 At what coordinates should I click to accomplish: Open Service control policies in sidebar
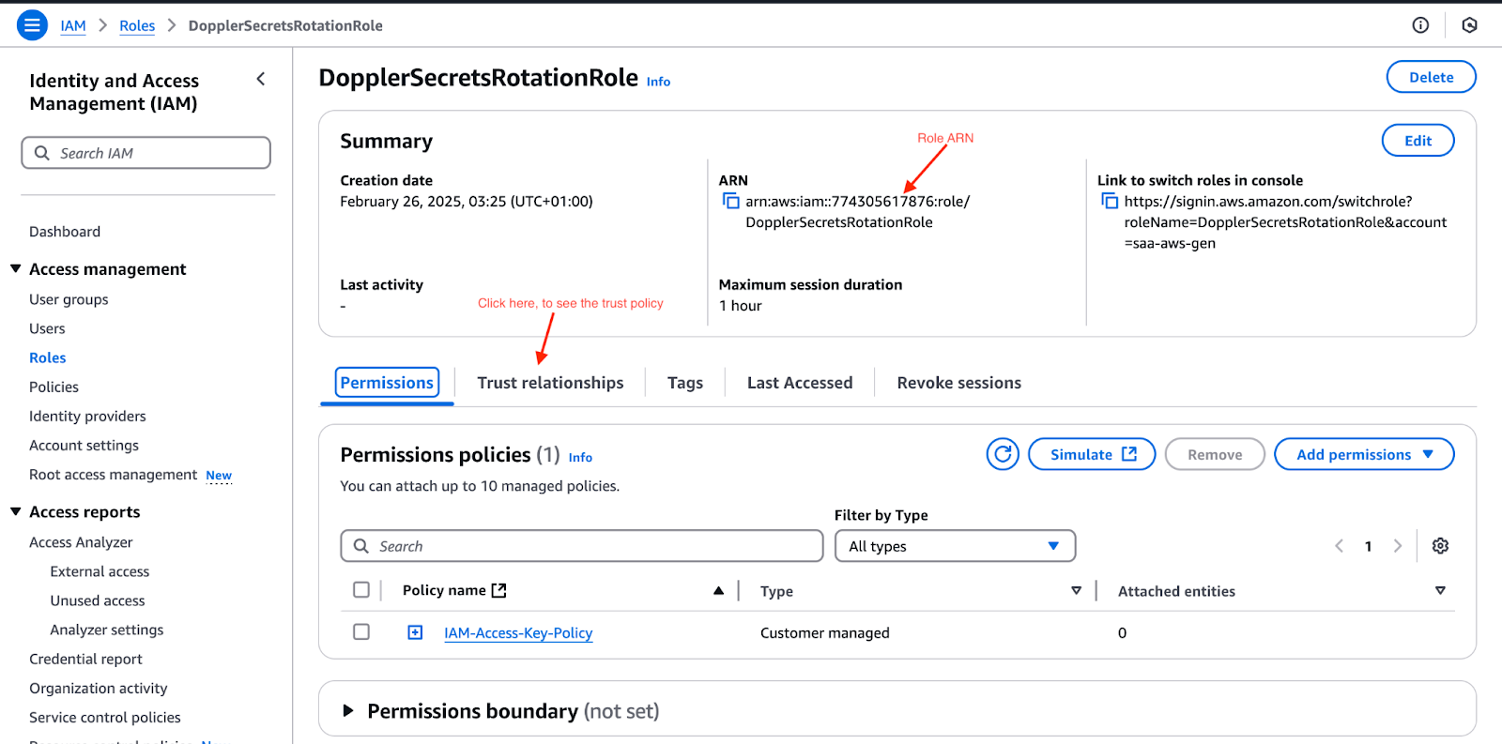point(104,717)
